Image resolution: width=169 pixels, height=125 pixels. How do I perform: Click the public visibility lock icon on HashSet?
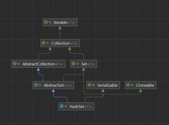pyautogui.click(x=66, y=106)
